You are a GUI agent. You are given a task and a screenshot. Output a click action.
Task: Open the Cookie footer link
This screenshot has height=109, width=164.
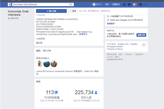(110, 57)
